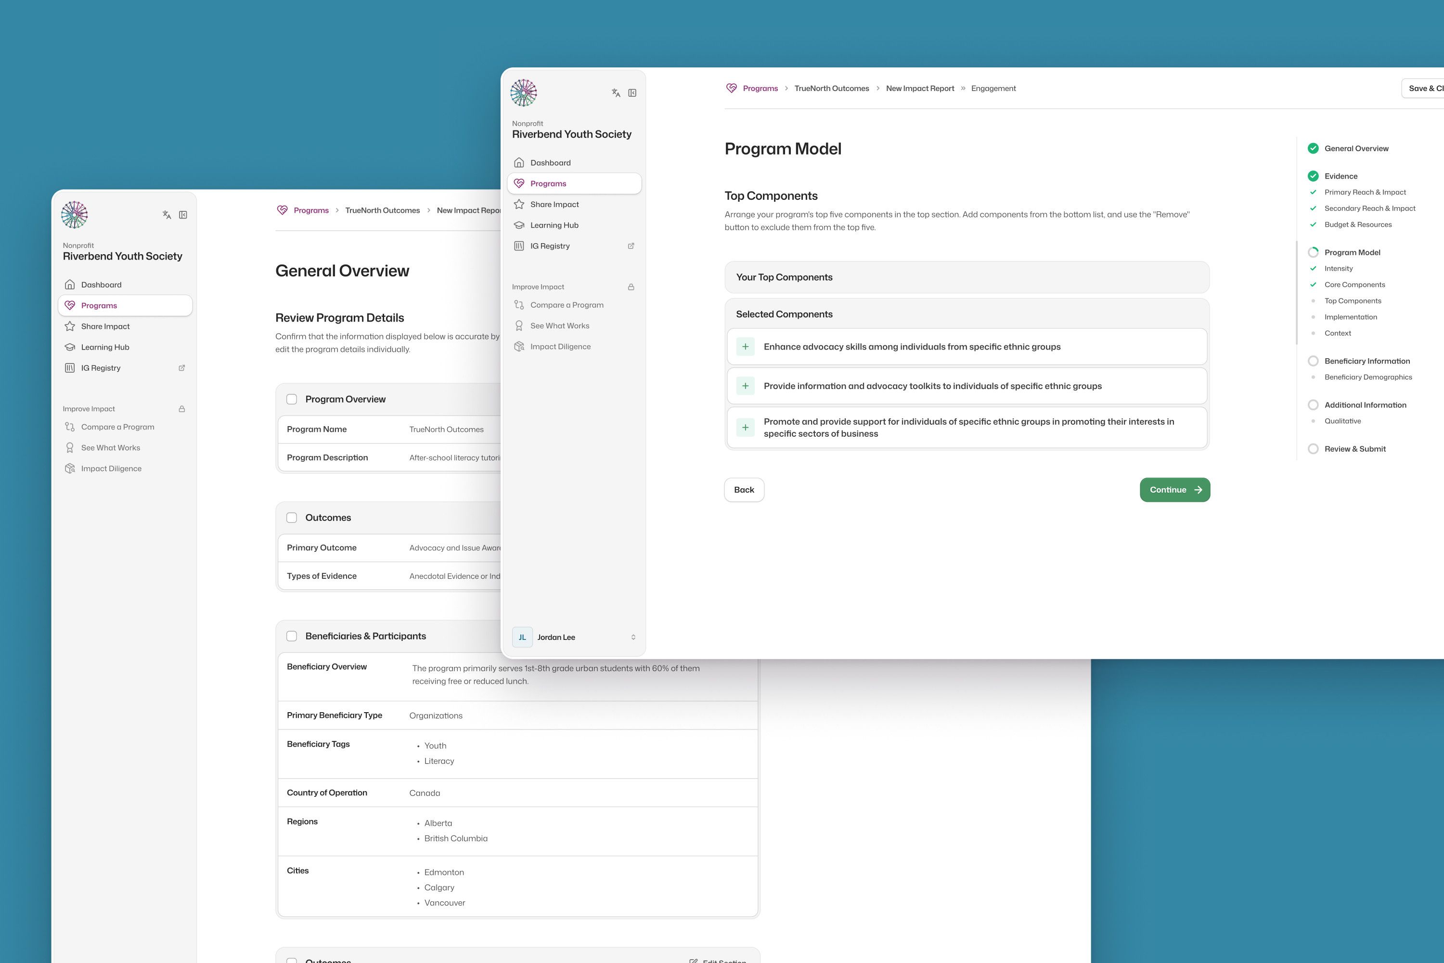Image resolution: width=1444 pixels, height=963 pixels.
Task: Click New Impact Report breadcrumb in front window
Action: [920, 89]
